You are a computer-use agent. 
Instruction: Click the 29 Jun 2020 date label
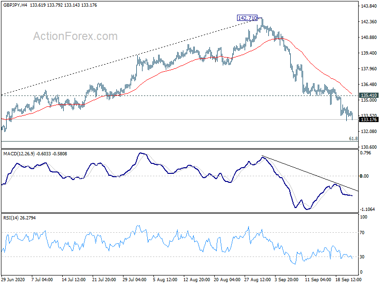point(13,279)
